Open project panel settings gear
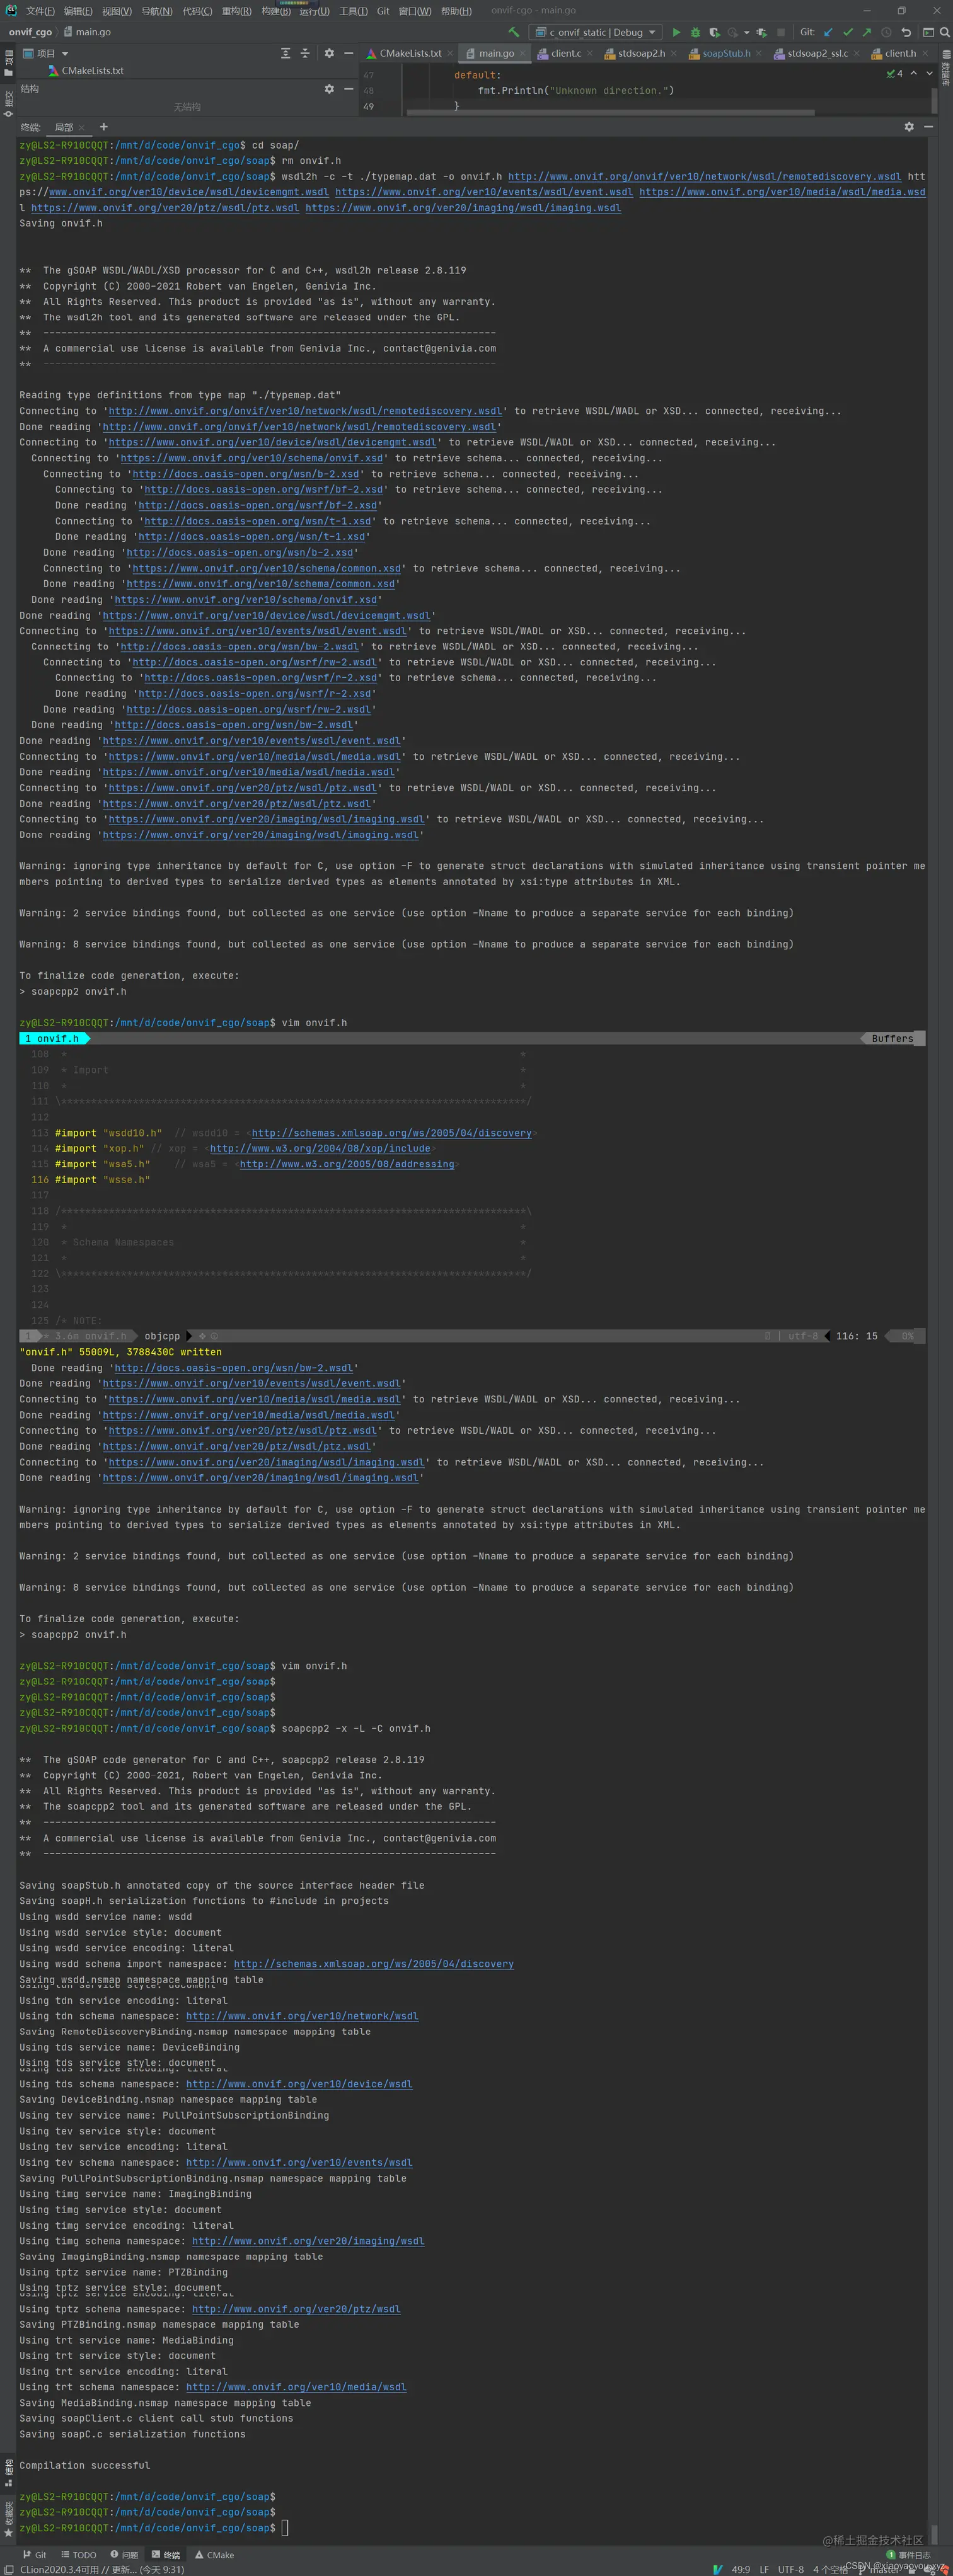 point(329,53)
